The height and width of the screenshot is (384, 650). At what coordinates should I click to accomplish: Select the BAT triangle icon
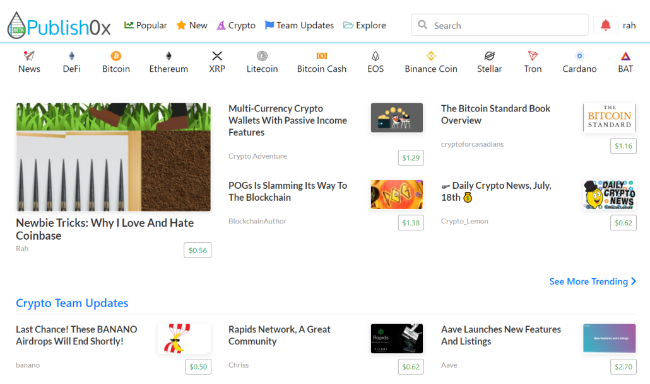tap(625, 56)
